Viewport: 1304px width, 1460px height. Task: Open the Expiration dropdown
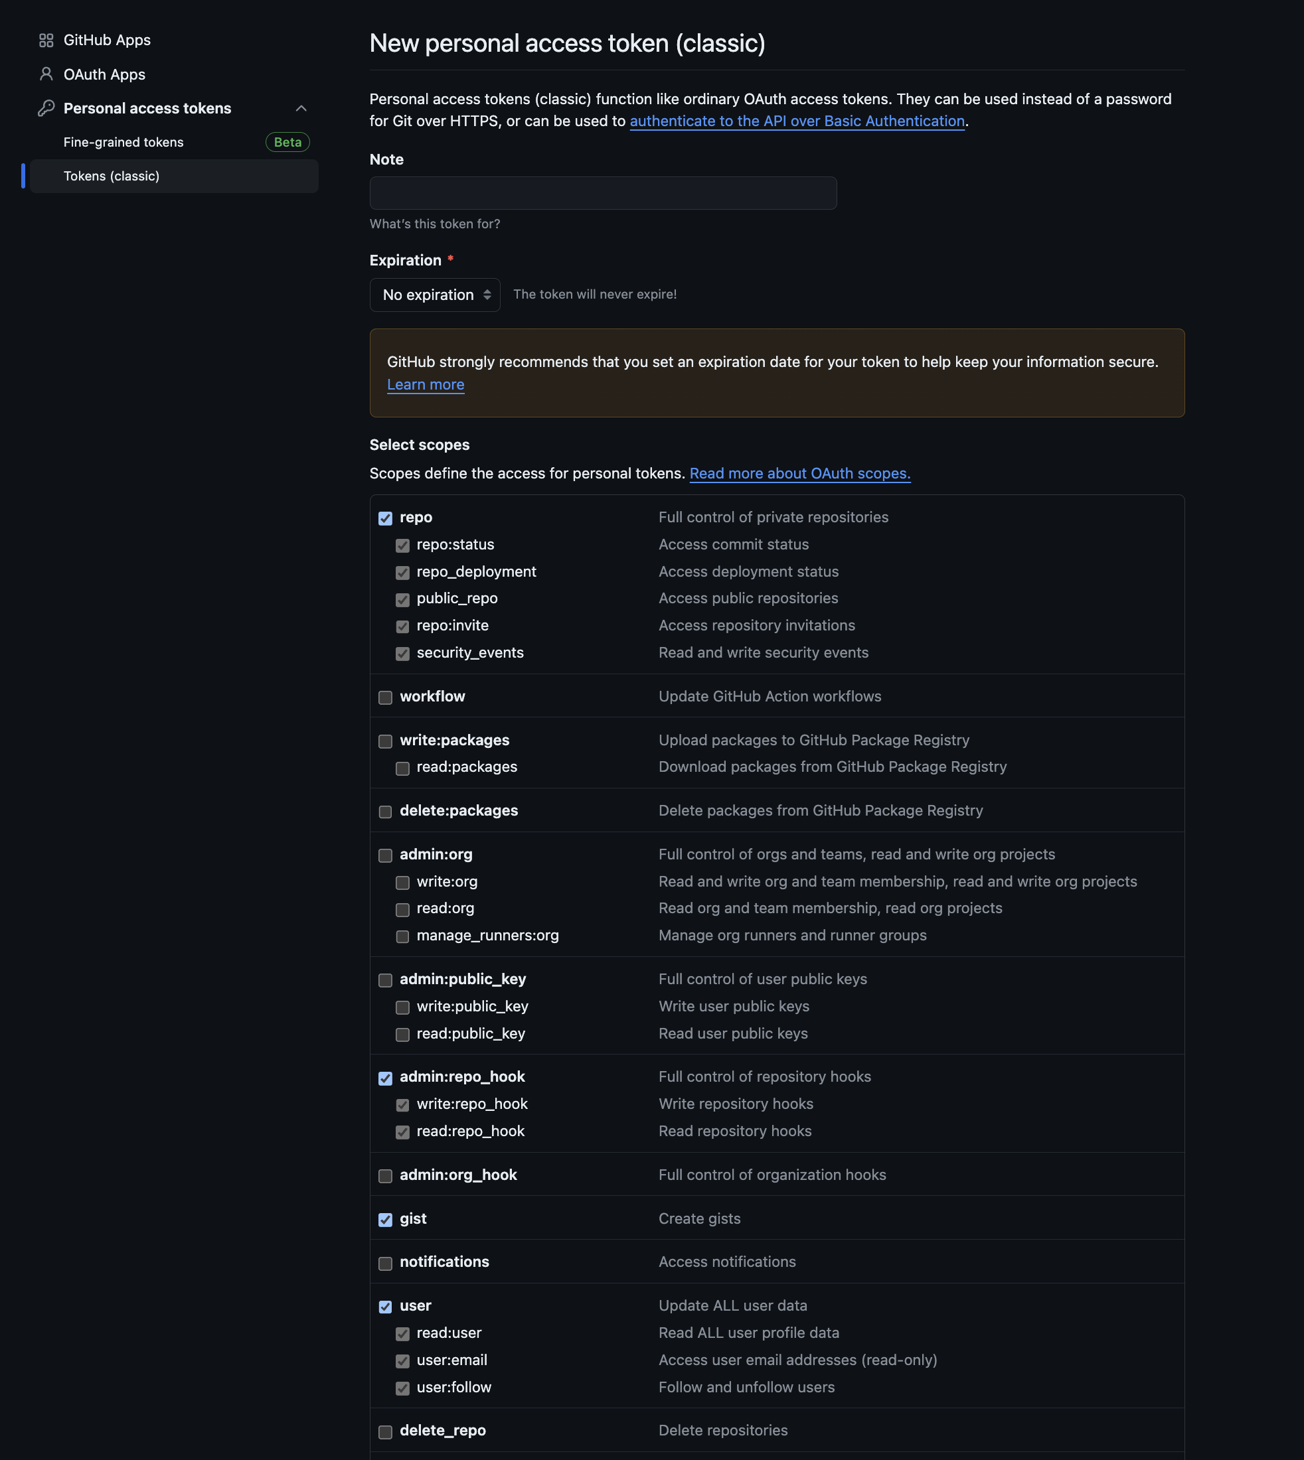(434, 294)
